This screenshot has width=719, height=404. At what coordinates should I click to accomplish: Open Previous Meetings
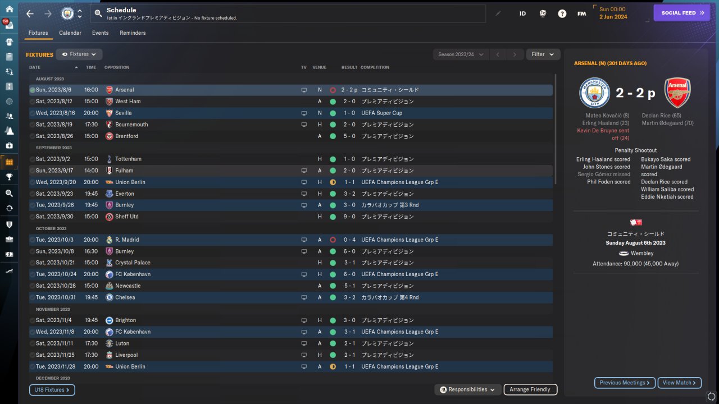point(625,383)
